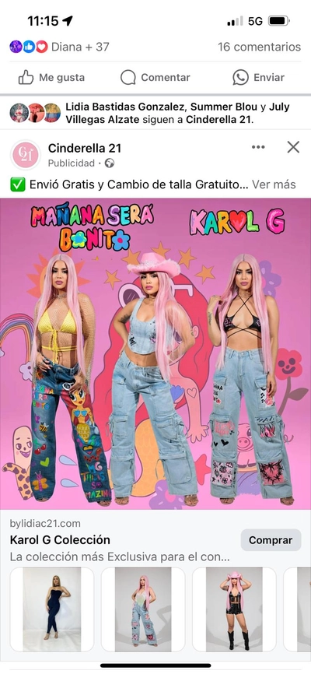Tap Diana + 37 reactions count
The image size is (311, 674).
[80, 47]
